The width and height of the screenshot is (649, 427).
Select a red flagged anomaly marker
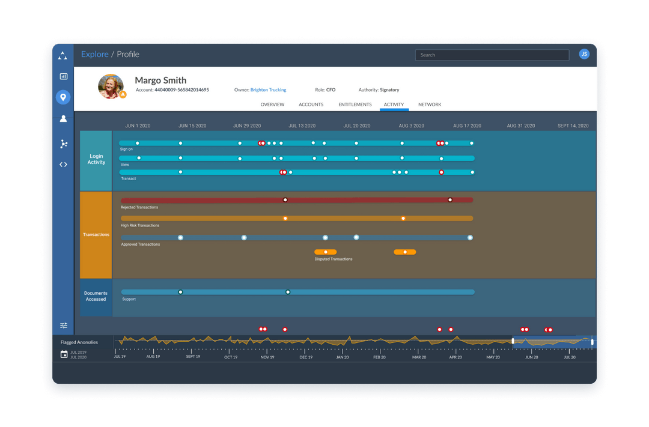[284, 329]
